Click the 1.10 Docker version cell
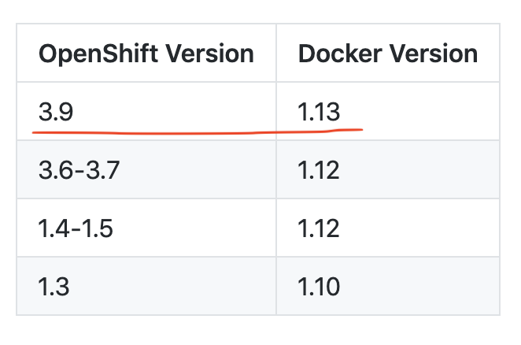Image resolution: width=521 pixels, height=345 pixels. (x=319, y=285)
